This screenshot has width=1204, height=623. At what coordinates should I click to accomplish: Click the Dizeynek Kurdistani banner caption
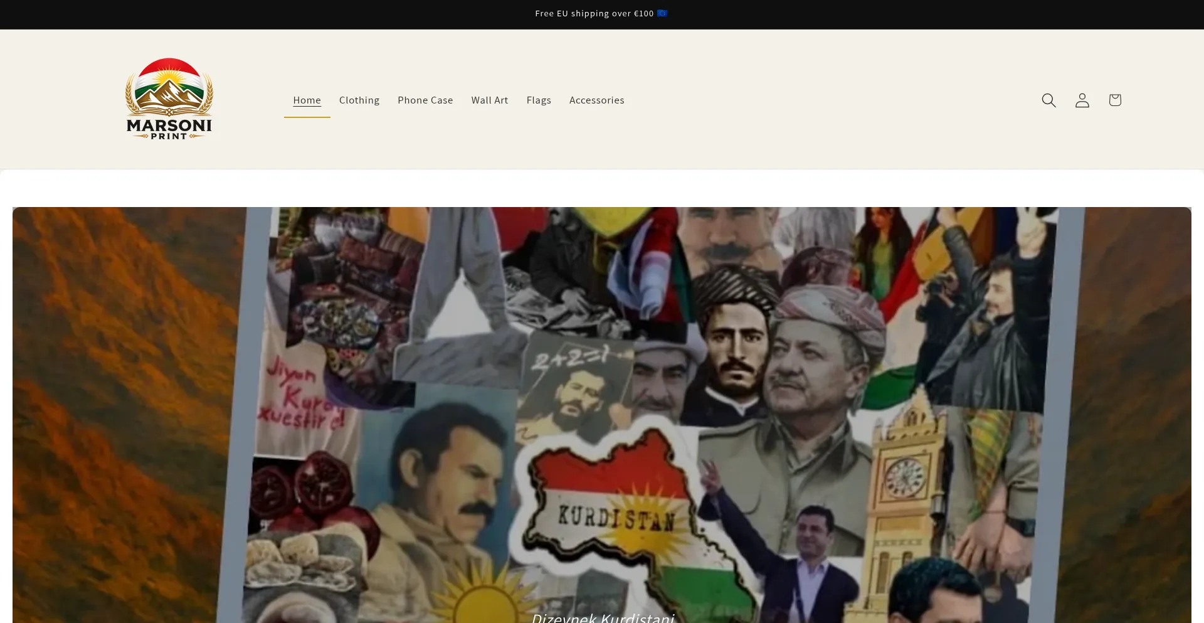[603, 617]
